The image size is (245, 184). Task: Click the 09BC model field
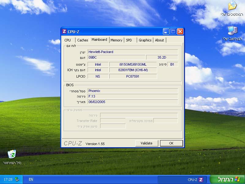click(116, 57)
